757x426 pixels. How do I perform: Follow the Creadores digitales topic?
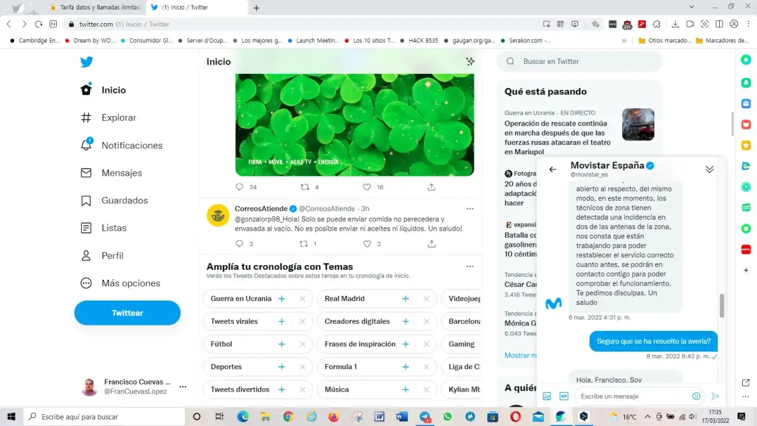[x=406, y=321]
